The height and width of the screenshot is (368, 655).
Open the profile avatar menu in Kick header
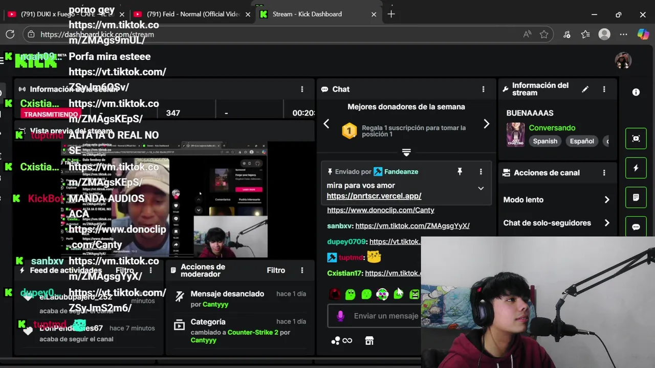click(x=623, y=60)
